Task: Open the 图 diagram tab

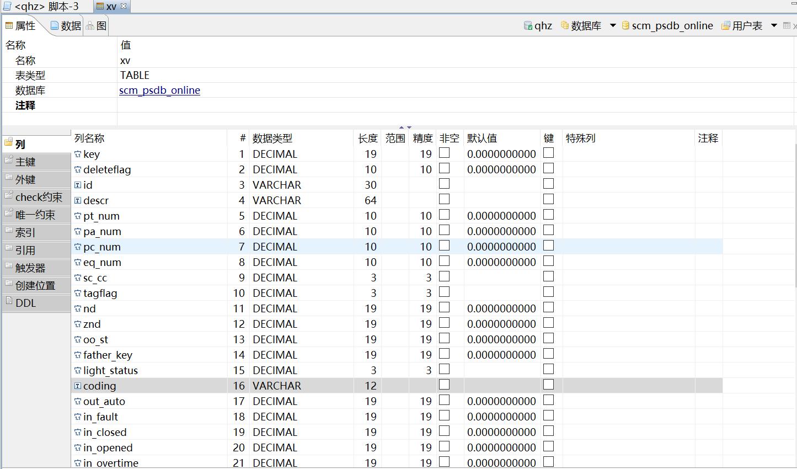Action: pyautogui.click(x=97, y=25)
